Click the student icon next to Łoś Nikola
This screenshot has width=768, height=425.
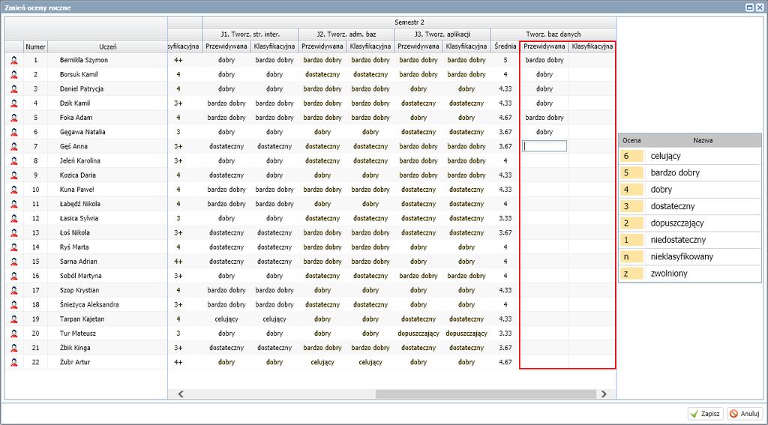click(13, 232)
